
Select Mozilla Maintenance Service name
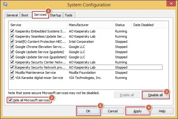36,73
